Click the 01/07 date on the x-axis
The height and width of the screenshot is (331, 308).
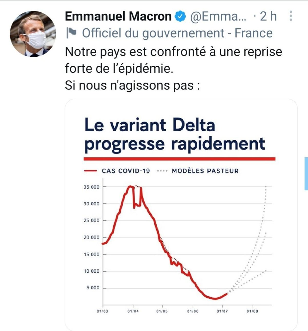coord(222,311)
